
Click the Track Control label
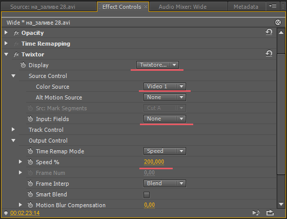coord(46,130)
